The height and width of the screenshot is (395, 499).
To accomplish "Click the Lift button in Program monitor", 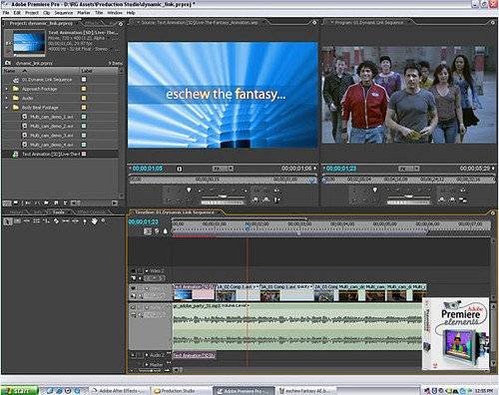I will click(442, 199).
